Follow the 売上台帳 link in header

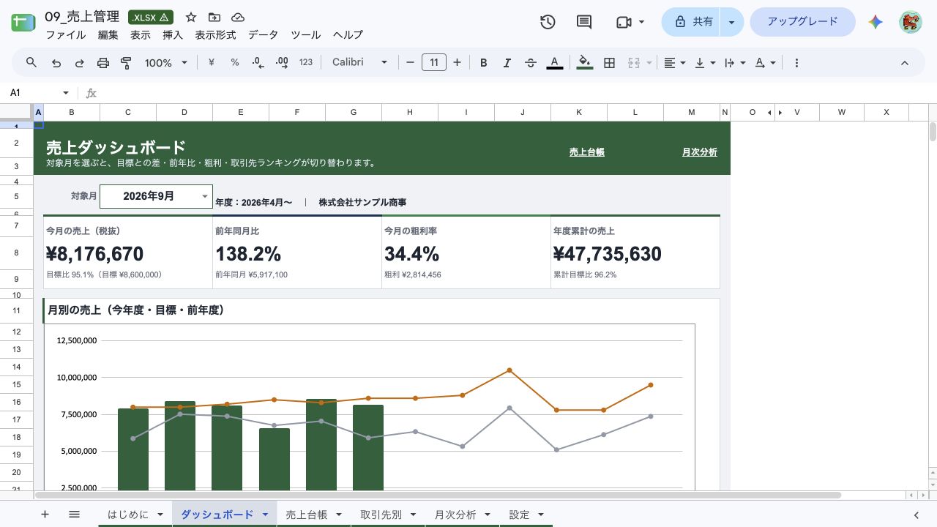587,152
